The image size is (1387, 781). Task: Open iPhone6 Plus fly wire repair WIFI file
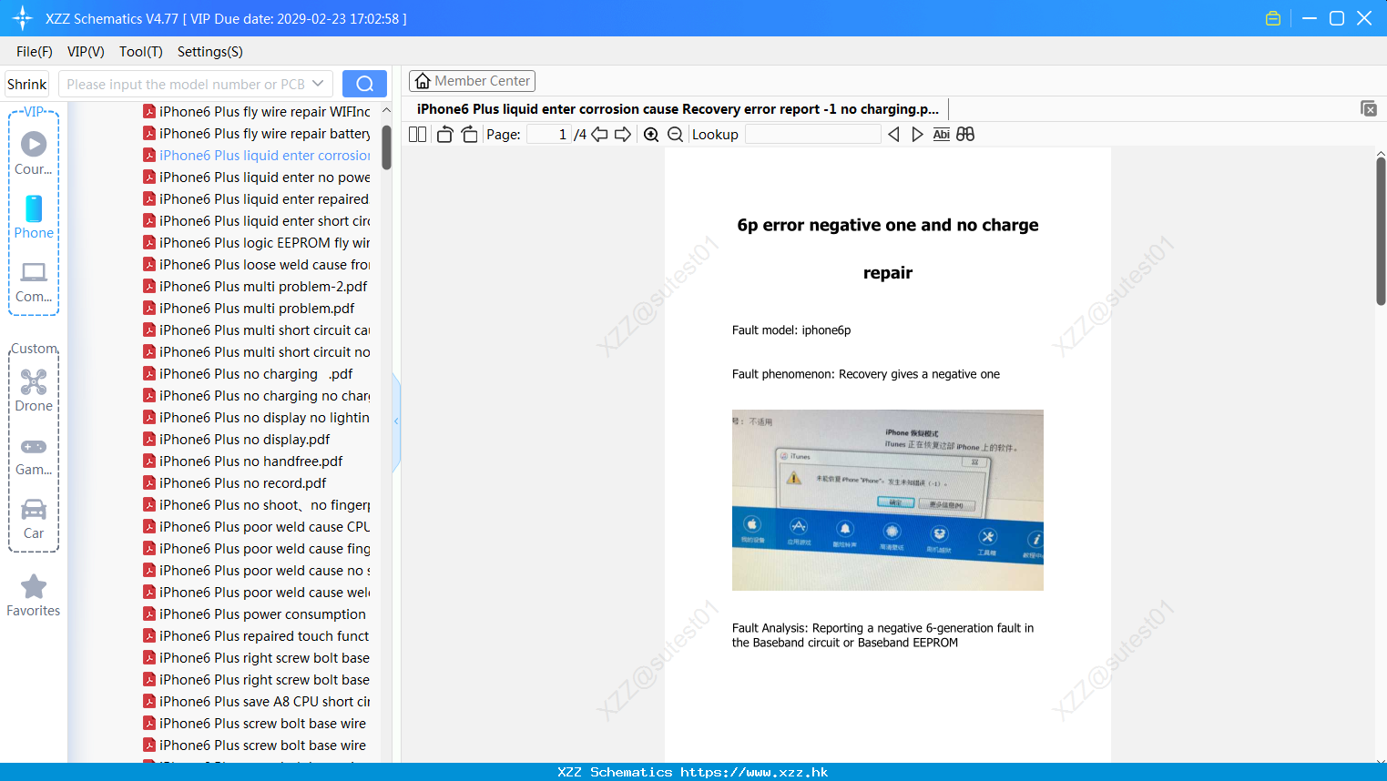[257, 112]
